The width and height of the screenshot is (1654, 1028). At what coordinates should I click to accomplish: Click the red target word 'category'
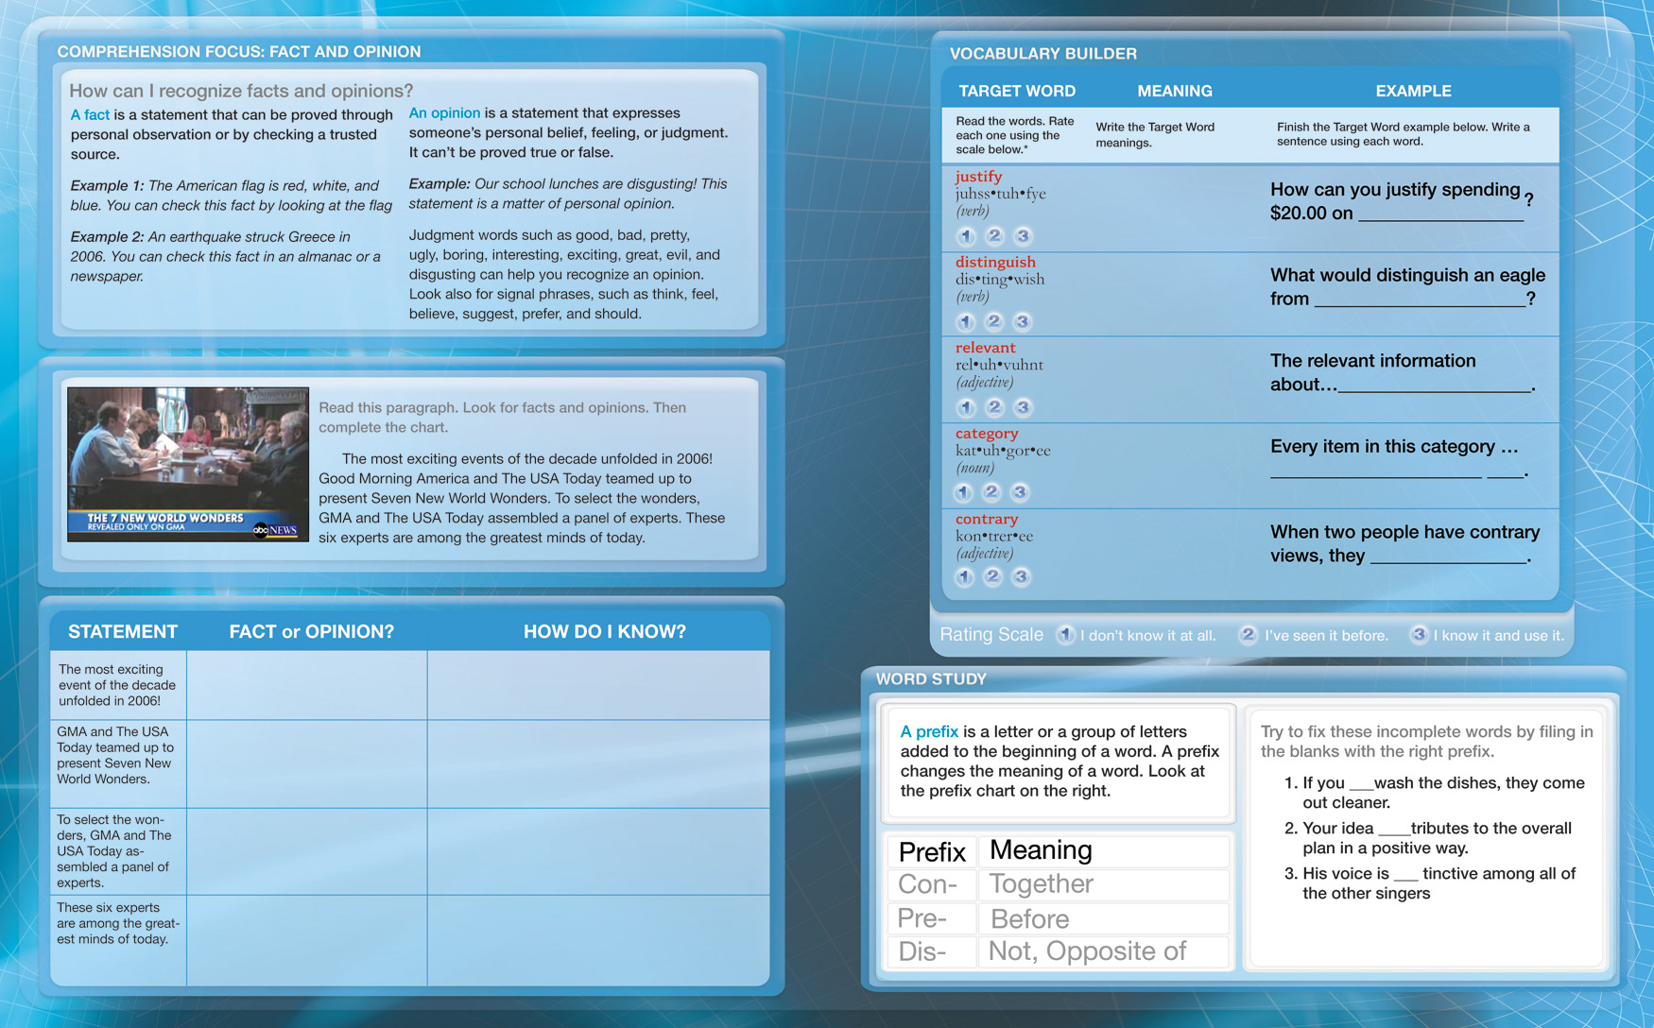[987, 434]
